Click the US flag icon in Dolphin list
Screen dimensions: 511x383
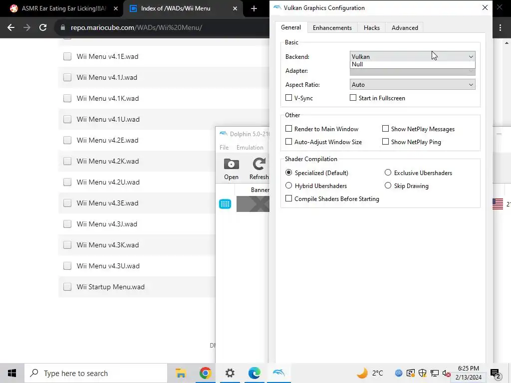pos(498,204)
